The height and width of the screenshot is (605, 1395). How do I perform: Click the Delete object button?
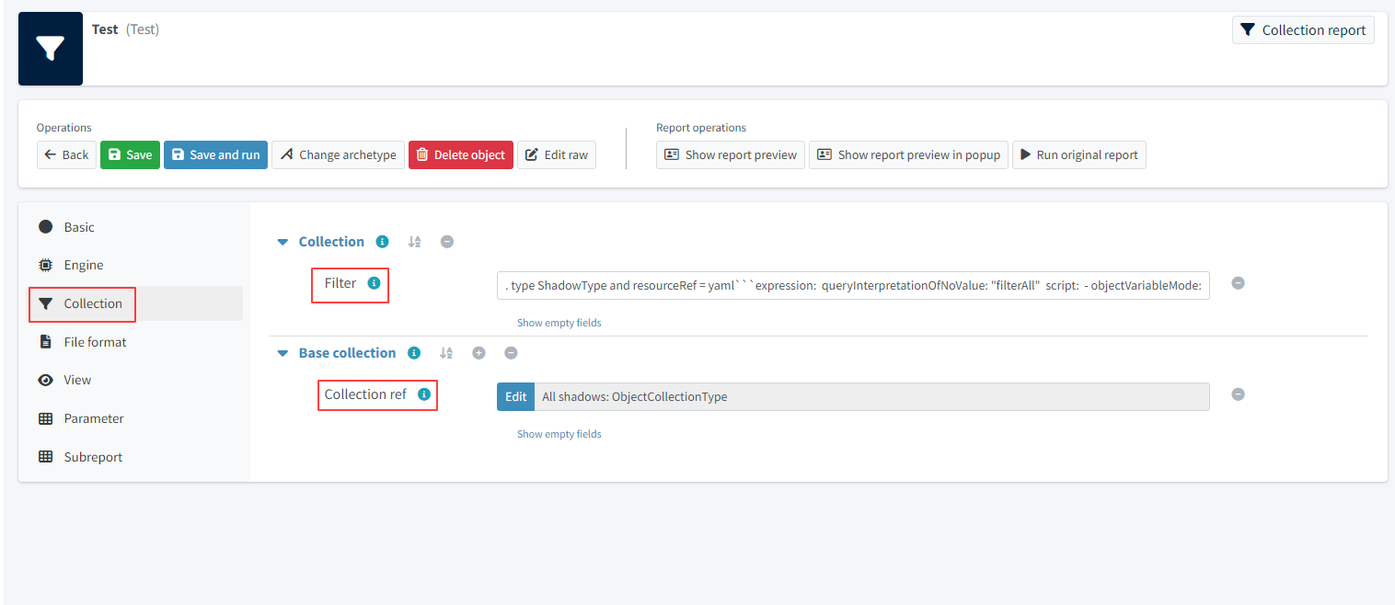click(460, 154)
